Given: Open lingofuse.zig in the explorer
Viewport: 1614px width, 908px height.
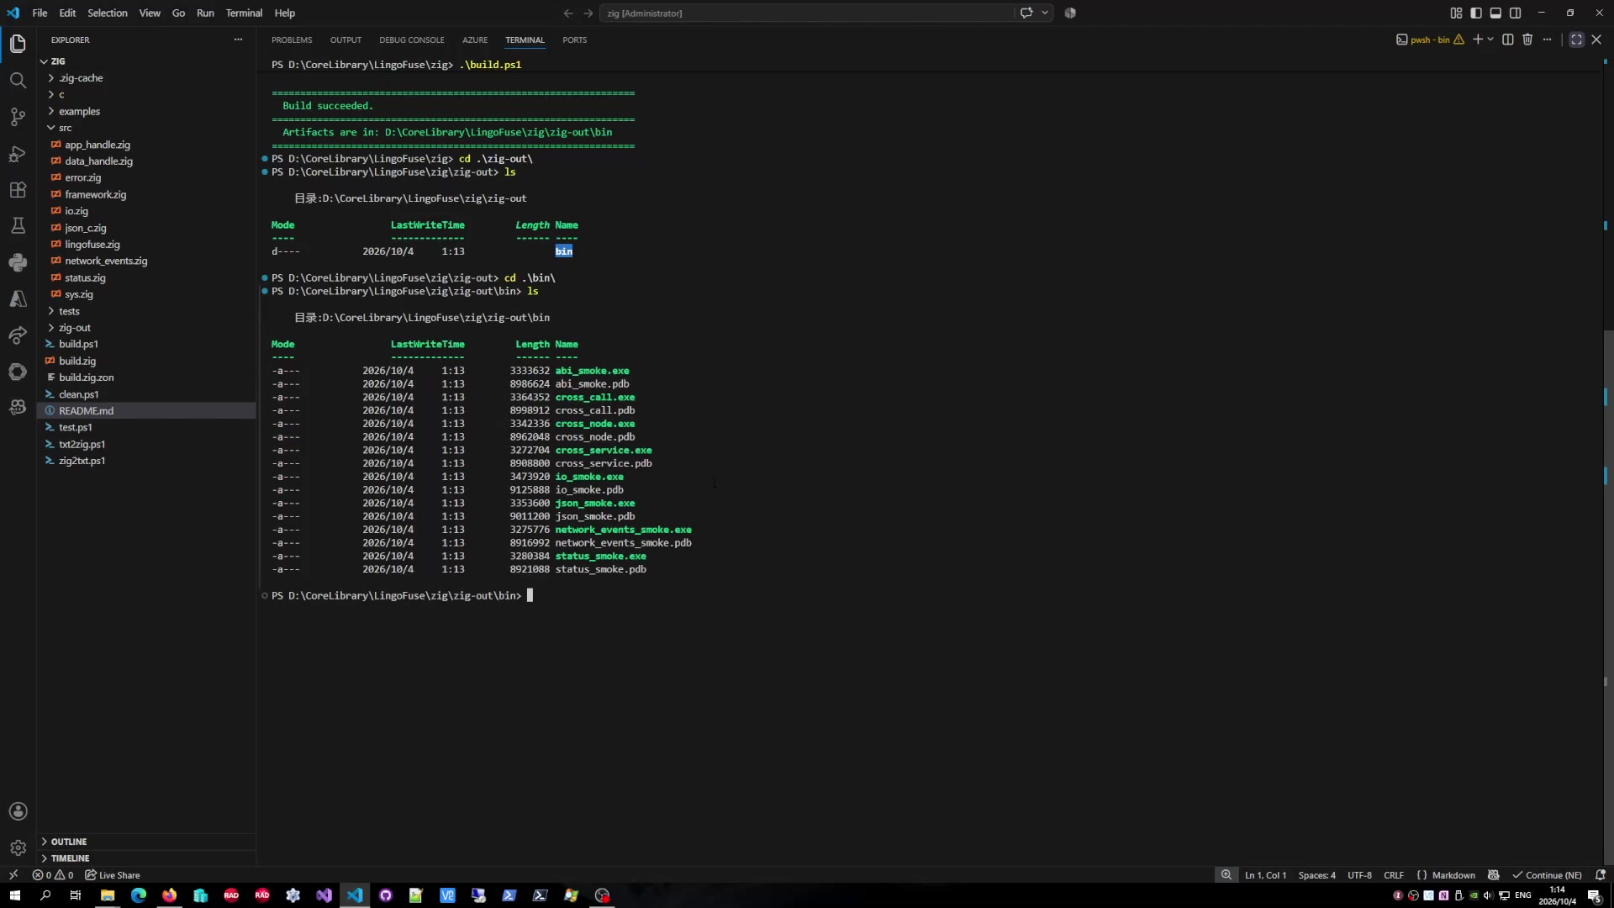Looking at the screenshot, I should [92, 245].
